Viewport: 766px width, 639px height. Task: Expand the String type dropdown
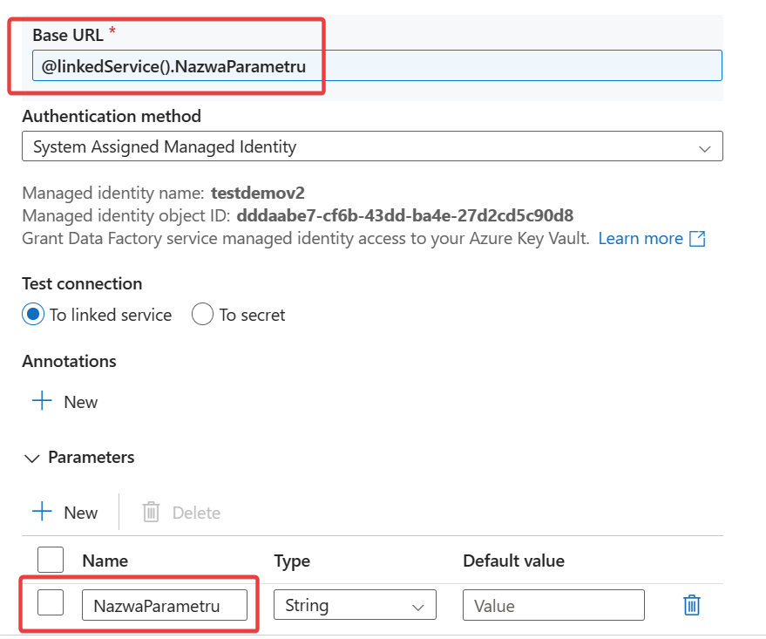355,605
